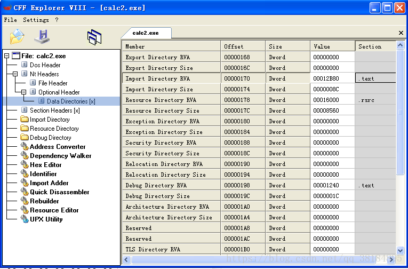Click the vertical scrollbar down arrow
Viewport: 408px width, 269px height.
click(400, 250)
